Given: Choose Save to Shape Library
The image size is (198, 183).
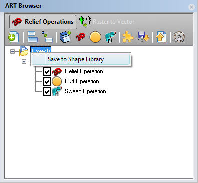Looking at the screenshot, I should pos(81,59).
